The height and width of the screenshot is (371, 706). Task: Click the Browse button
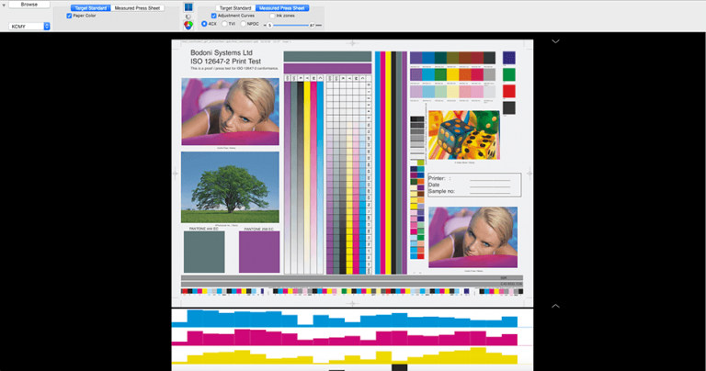pos(29,5)
